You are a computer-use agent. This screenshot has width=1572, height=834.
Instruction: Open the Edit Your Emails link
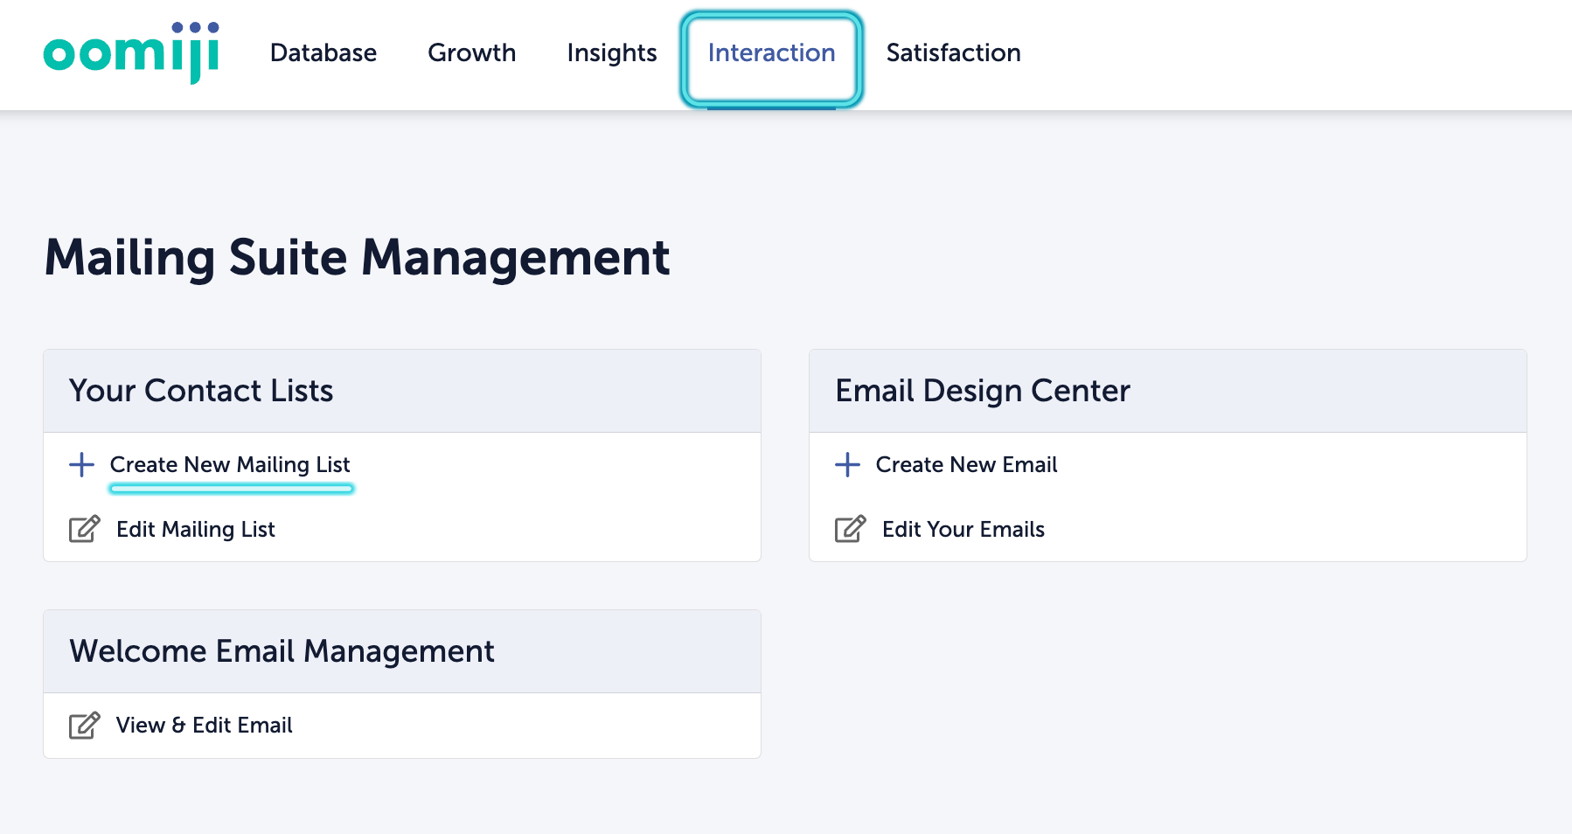[963, 529]
